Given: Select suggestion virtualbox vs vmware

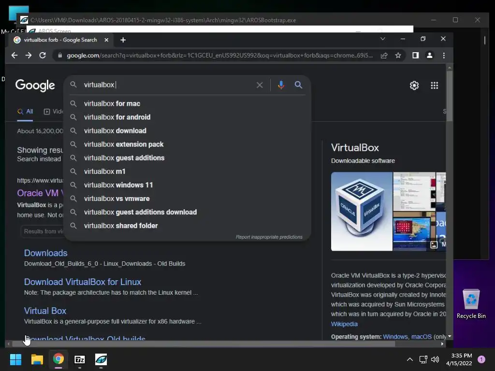Looking at the screenshot, I should 187,199.
